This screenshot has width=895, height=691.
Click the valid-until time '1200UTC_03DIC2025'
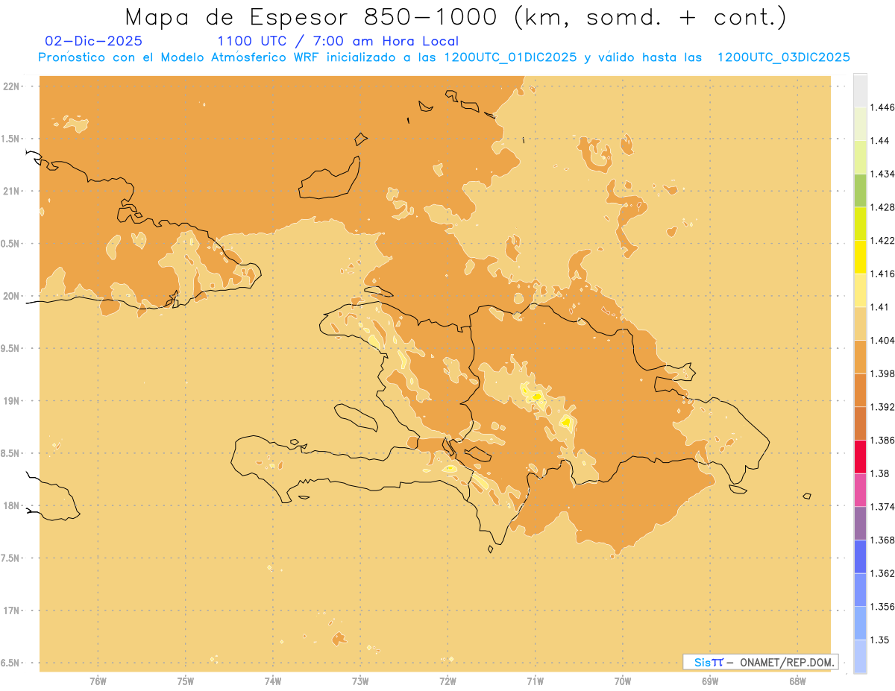(783, 57)
